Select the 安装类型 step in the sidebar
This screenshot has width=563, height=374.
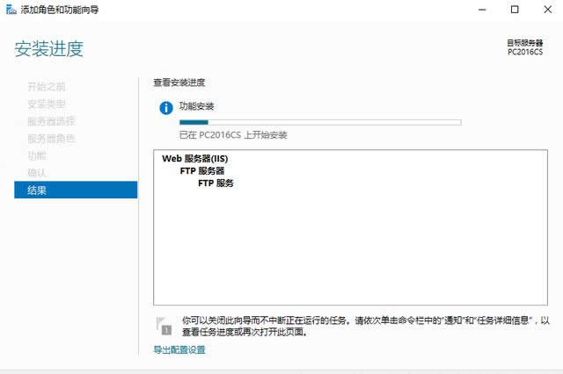[x=47, y=104]
